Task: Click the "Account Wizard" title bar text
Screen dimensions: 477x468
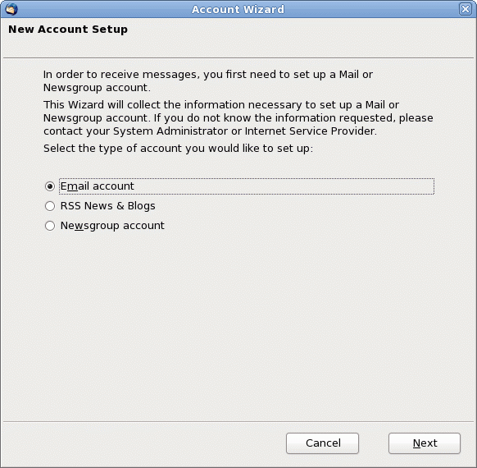Action: [x=238, y=9]
